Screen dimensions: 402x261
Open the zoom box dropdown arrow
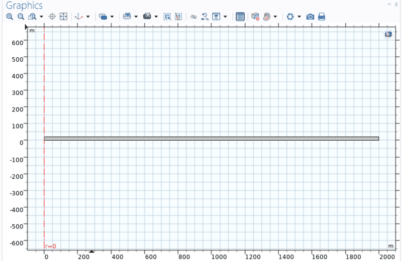pyautogui.click(x=40, y=17)
